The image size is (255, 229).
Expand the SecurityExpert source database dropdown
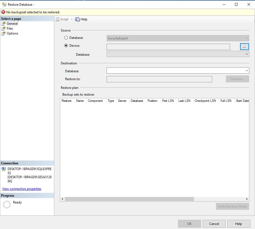pyautogui.click(x=247, y=38)
